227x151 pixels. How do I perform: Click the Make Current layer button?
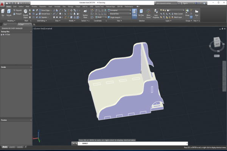click(177, 14)
